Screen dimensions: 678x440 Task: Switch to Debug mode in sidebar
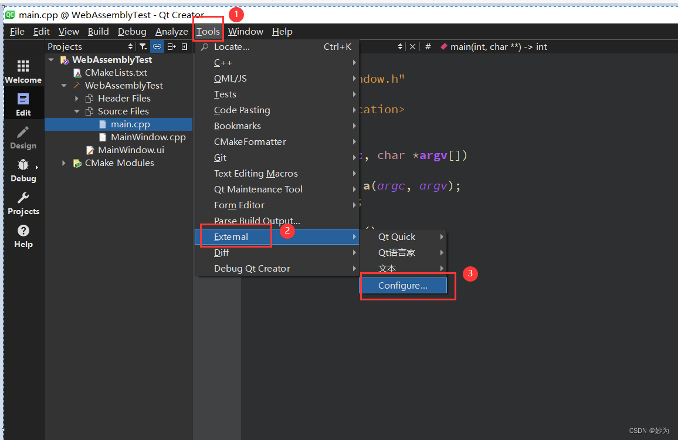click(x=23, y=171)
